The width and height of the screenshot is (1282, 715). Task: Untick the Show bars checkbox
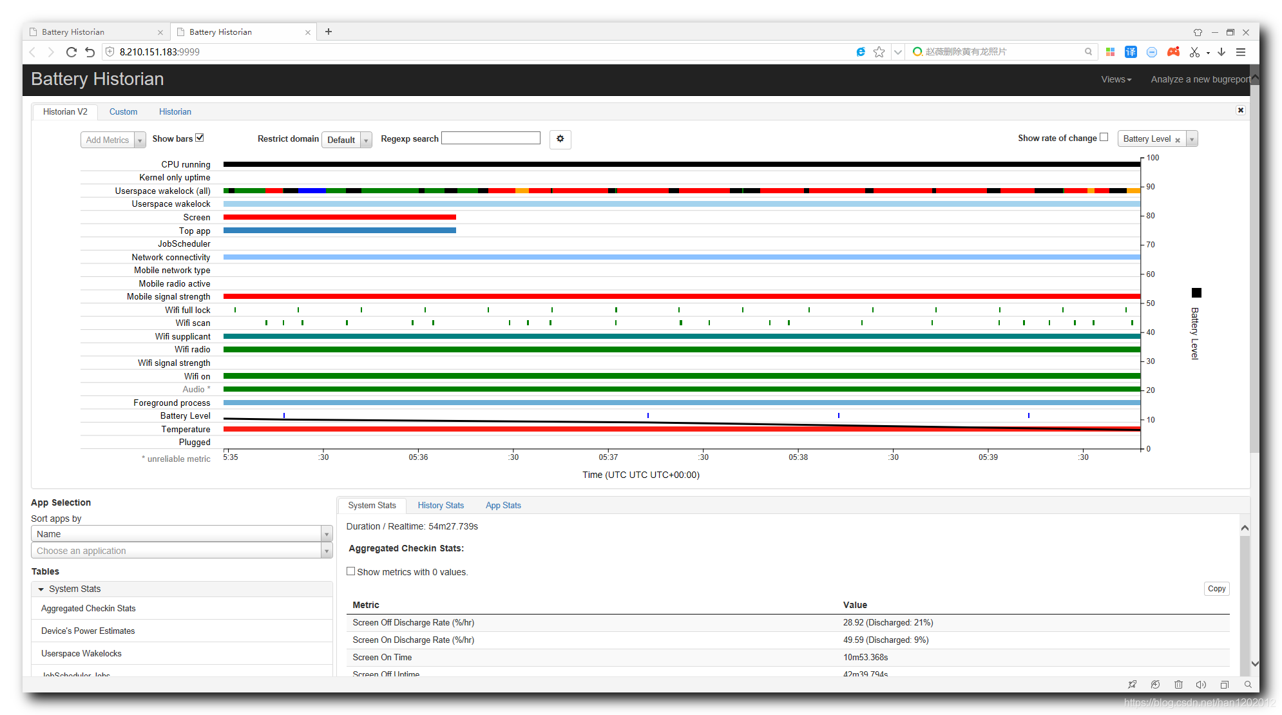coord(200,138)
